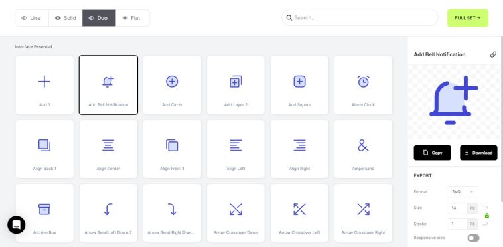
Task: Edit the Size value field
Action: click(x=457, y=208)
